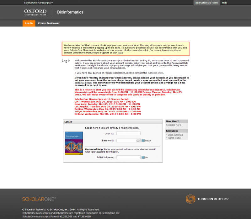Screen dimensions: 251x219
Task: Click the '© ScholarOne, Inc., 2014' footer text
Action: (x=61, y=210)
